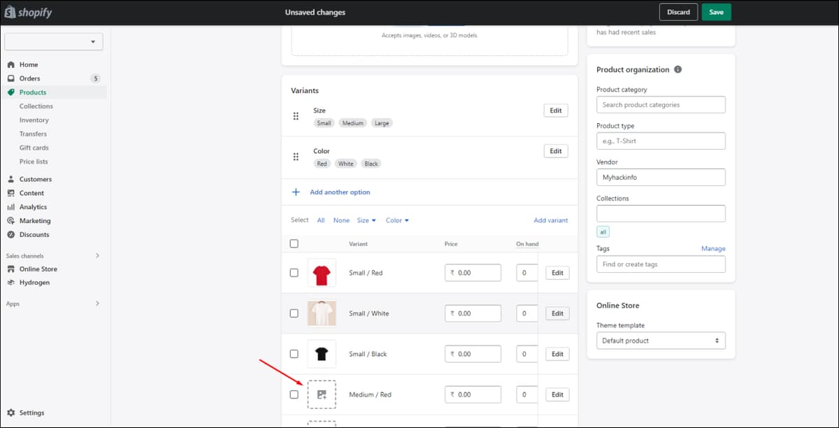The height and width of the screenshot is (428, 839).
Task: Open Transfers under Products
Action: pyautogui.click(x=34, y=134)
